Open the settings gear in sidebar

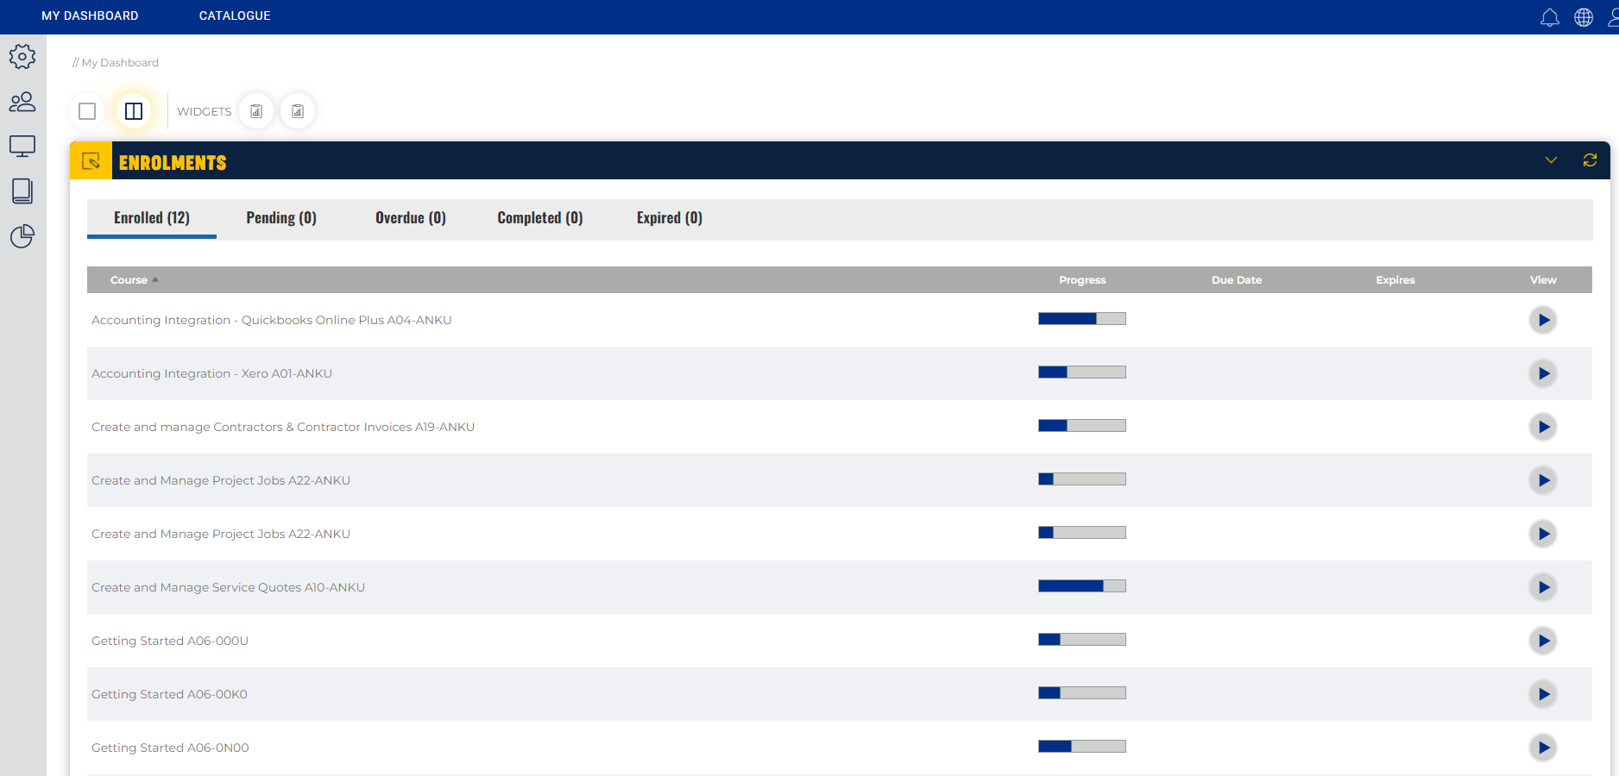tap(22, 57)
